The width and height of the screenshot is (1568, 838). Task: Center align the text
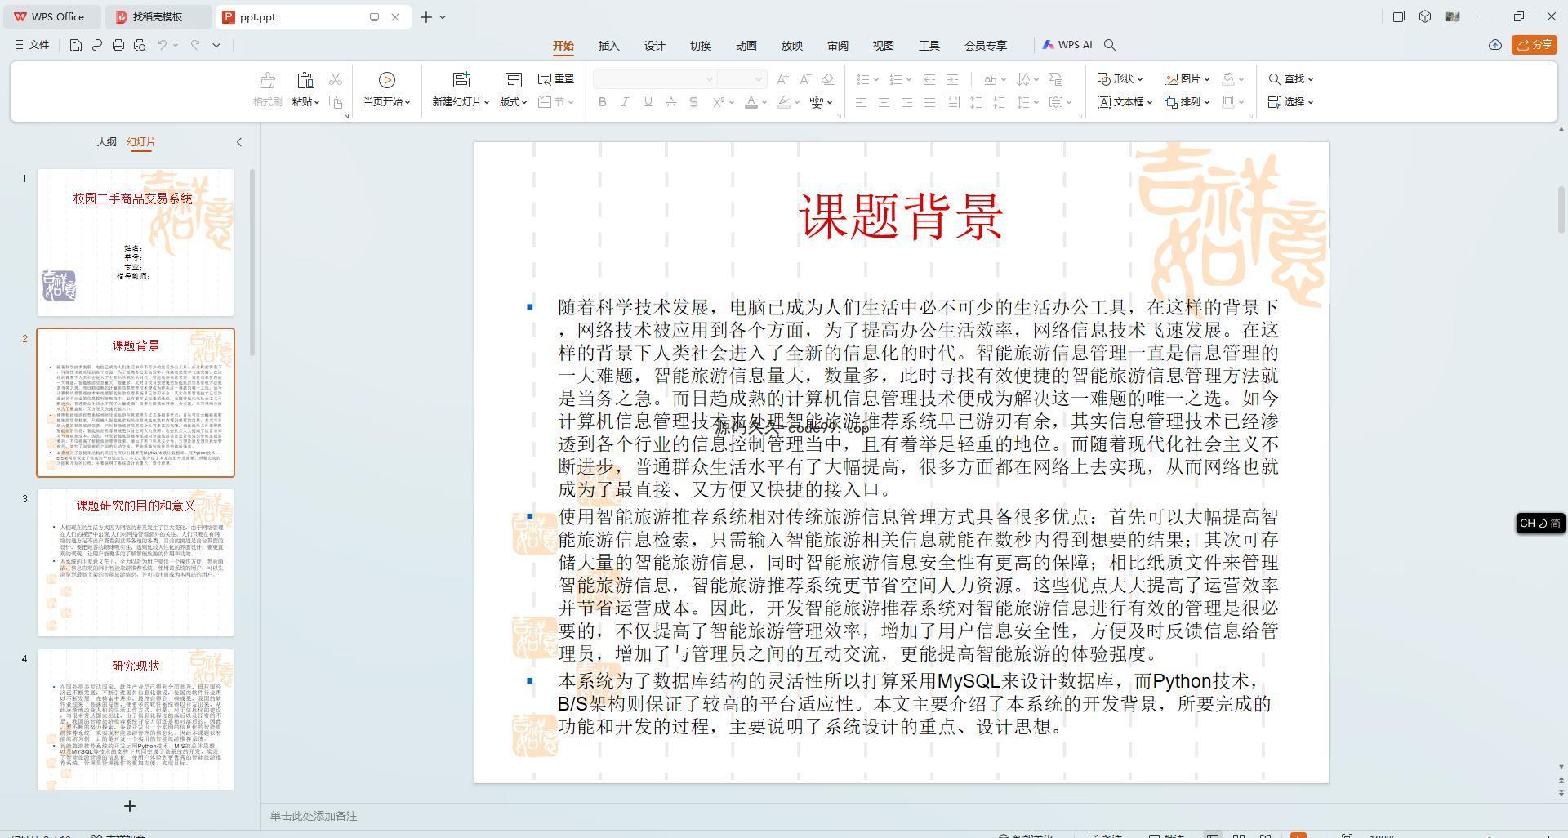884,102
